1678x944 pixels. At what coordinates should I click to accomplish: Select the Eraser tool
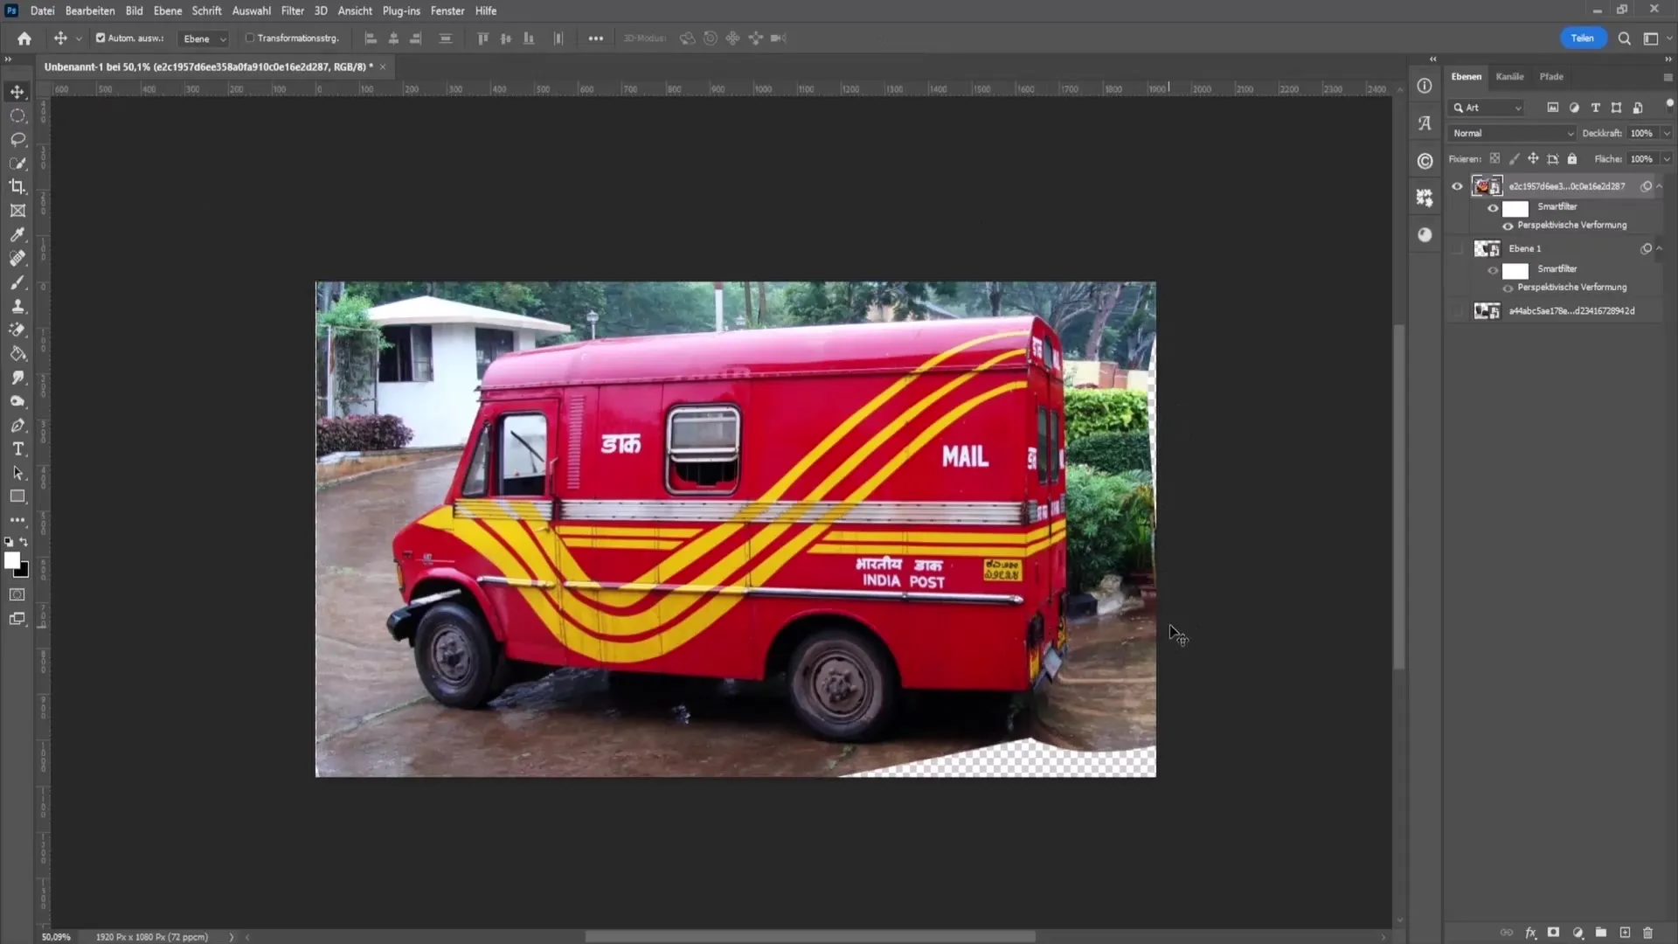point(17,330)
